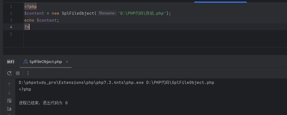Select the SplFileObject.php run tab
The height and width of the screenshot is (115, 287).
pyautogui.click(x=45, y=62)
